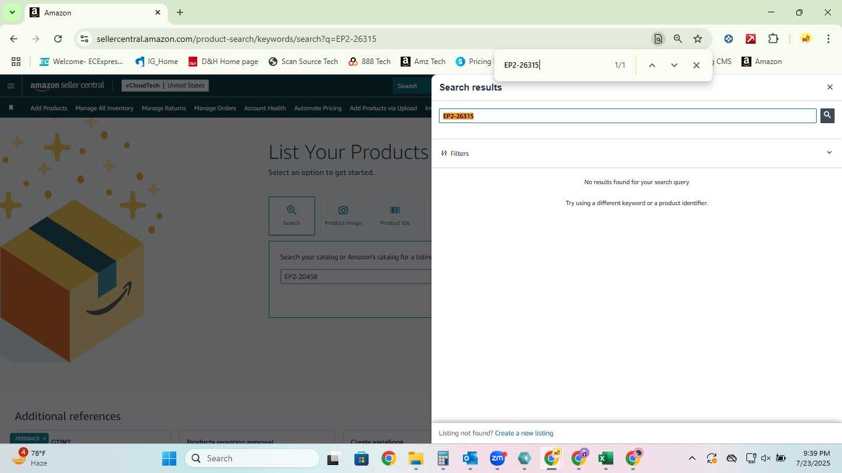Expand the Filters section chevron
The image size is (842, 473).
click(x=829, y=153)
